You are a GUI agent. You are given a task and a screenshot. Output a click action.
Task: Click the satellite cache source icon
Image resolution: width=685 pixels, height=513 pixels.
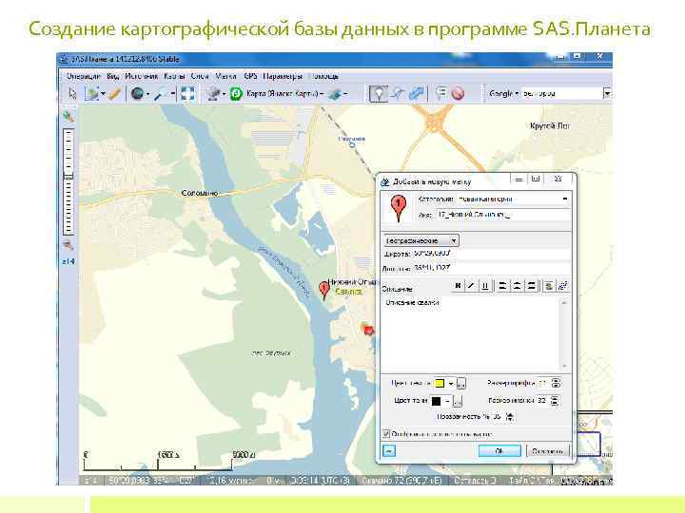point(213,93)
